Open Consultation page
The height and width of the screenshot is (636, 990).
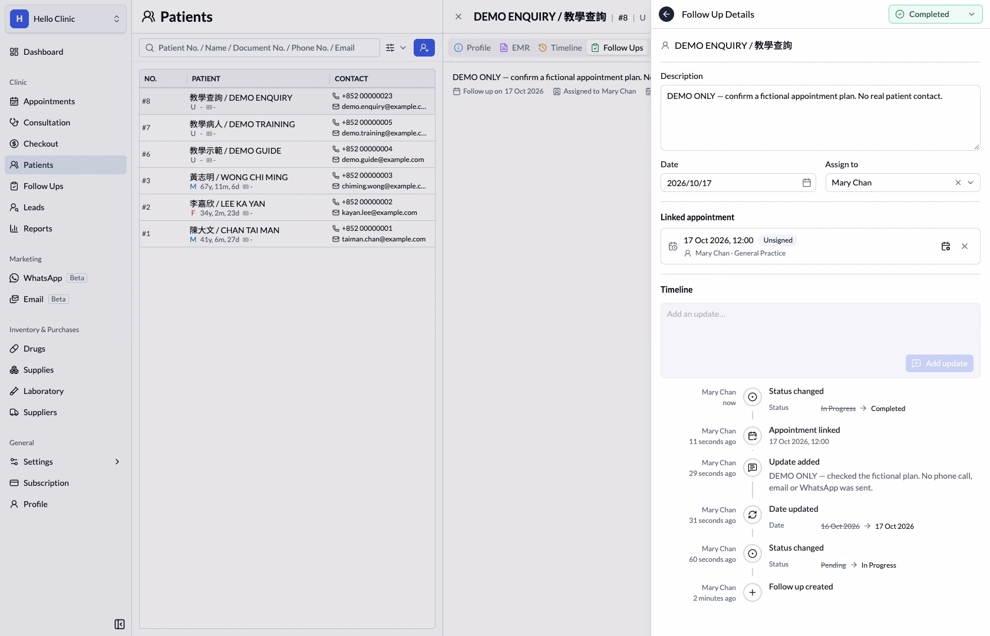click(66, 122)
